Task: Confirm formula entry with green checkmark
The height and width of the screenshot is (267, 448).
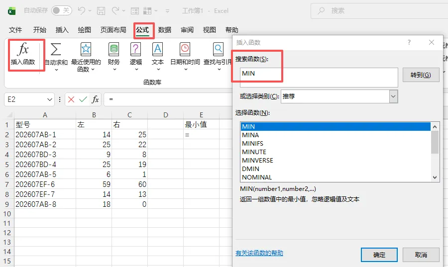Action: click(83, 99)
